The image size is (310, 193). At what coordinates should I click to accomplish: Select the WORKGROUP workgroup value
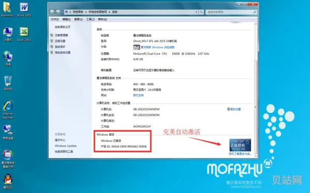142,127
